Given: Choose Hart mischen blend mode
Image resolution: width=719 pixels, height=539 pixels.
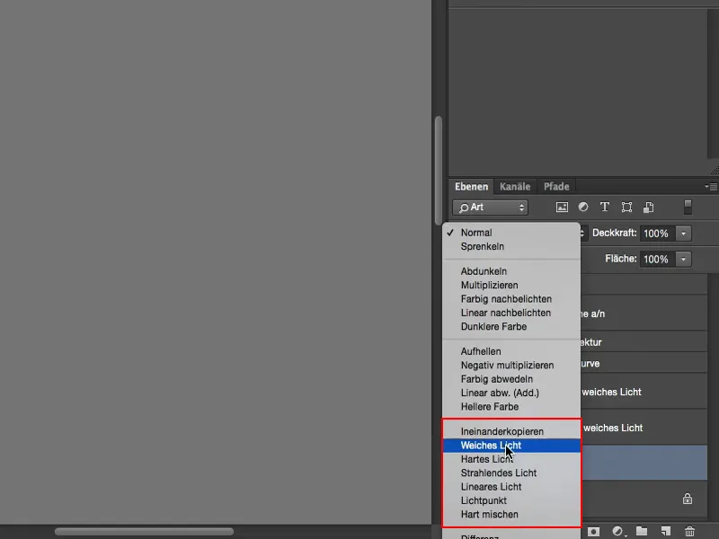Looking at the screenshot, I should coord(511,514).
